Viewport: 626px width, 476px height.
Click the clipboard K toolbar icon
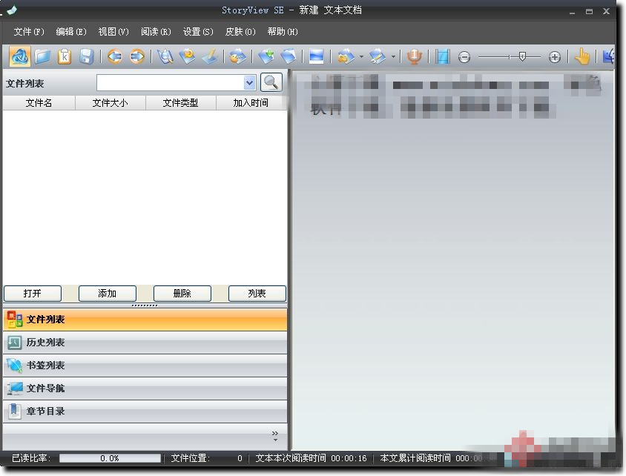(x=65, y=56)
